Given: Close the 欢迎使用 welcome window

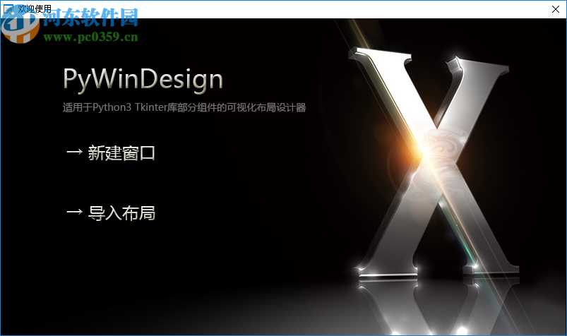Looking at the screenshot, I should [x=556, y=9].
